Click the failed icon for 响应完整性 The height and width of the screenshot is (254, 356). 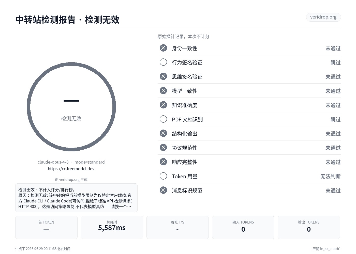pos(163,162)
